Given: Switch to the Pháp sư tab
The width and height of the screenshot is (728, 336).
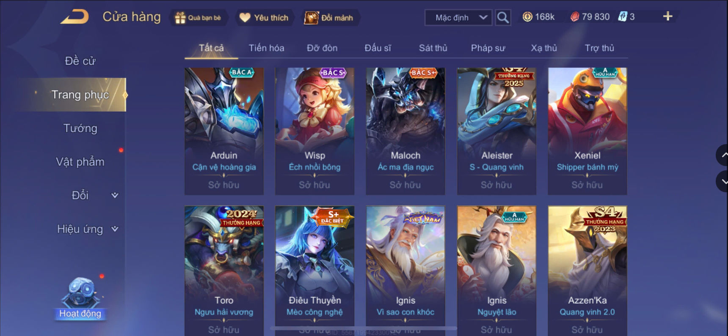Looking at the screenshot, I should pos(488,48).
